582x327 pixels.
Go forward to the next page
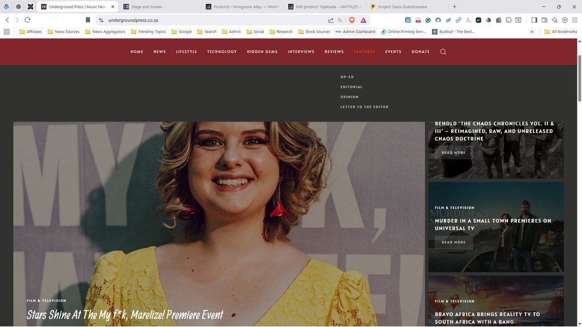(17, 20)
